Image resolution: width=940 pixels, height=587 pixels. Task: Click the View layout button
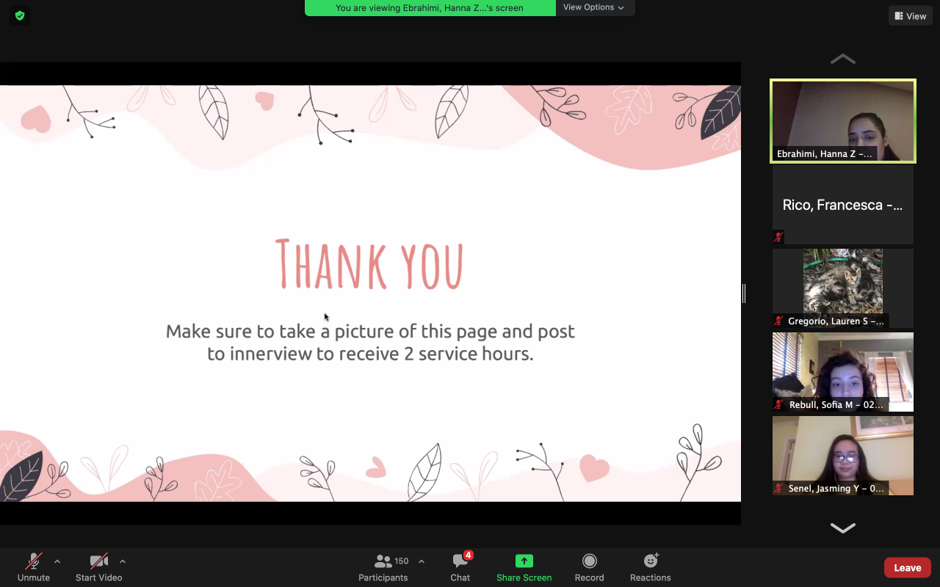[x=910, y=16]
